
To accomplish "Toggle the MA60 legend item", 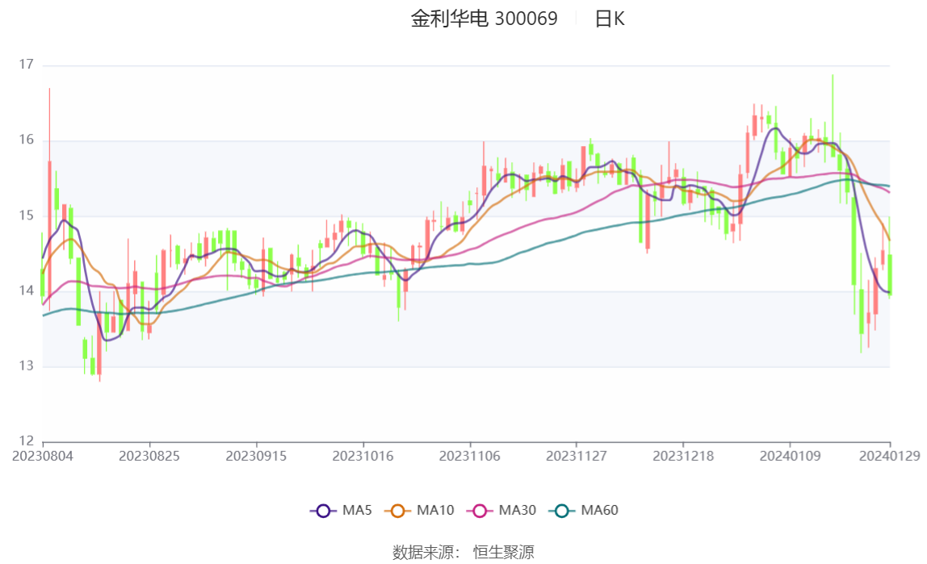I will point(584,510).
